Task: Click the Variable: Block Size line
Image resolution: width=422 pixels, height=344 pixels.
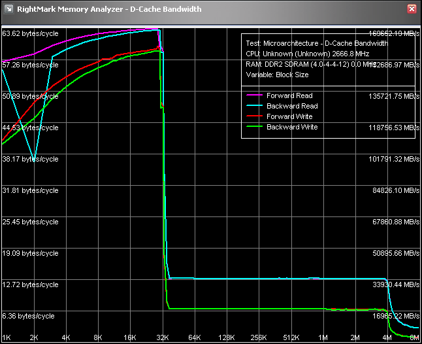Action: 277,75
